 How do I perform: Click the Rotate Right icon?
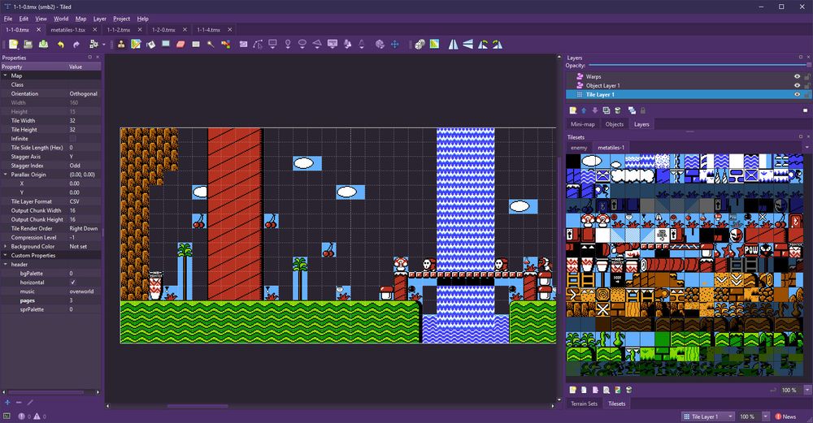(498, 45)
